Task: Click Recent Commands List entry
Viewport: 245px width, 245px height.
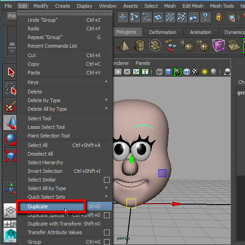Action: [64, 46]
